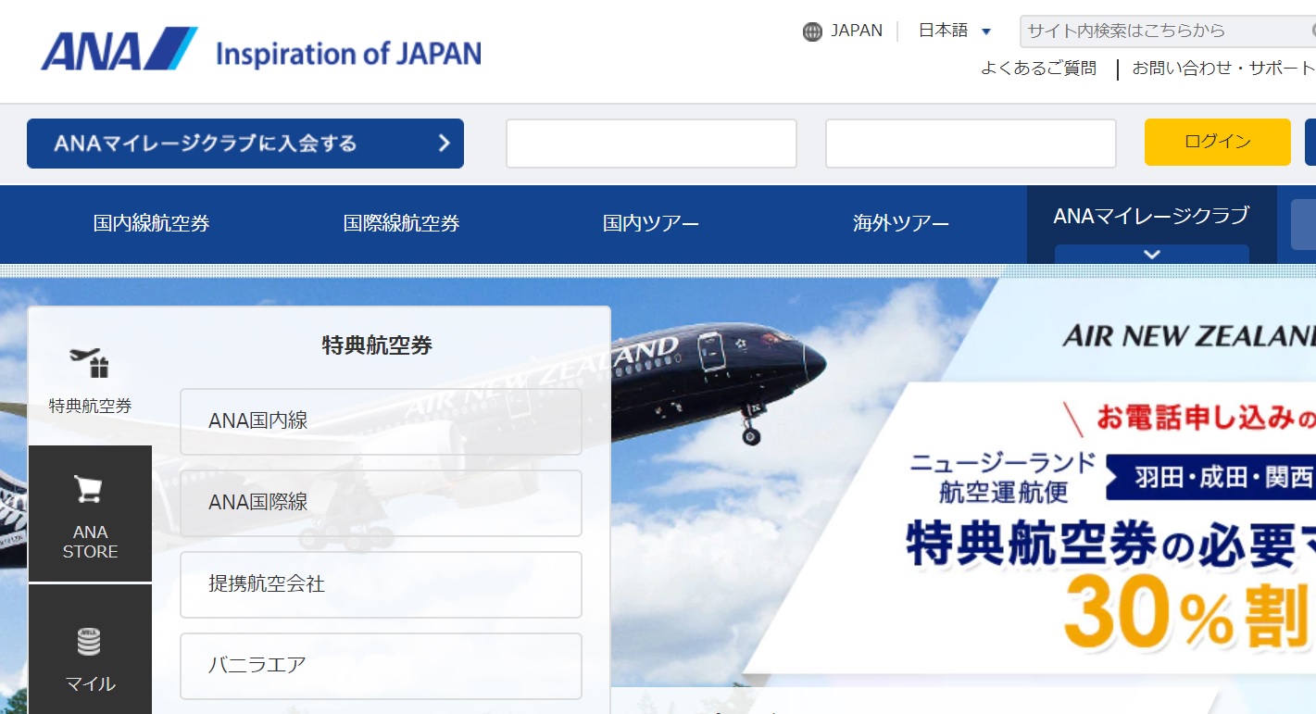Image resolution: width=1316 pixels, height=714 pixels.
Task: Open the 国内線航空券 menu
Action: tap(152, 223)
